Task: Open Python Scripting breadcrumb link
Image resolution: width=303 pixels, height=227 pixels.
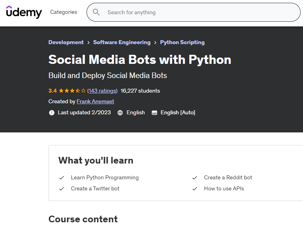Action: (182, 43)
